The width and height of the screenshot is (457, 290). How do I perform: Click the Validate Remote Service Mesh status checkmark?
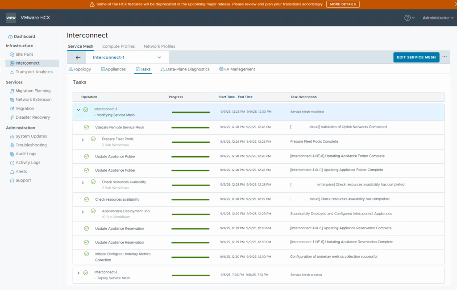click(x=87, y=127)
